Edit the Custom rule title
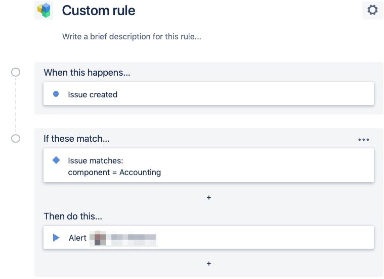 coord(99,11)
